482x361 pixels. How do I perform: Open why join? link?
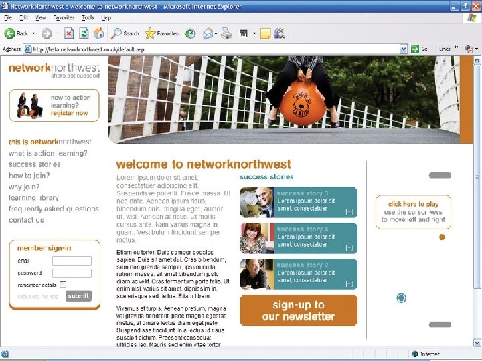[24, 187]
